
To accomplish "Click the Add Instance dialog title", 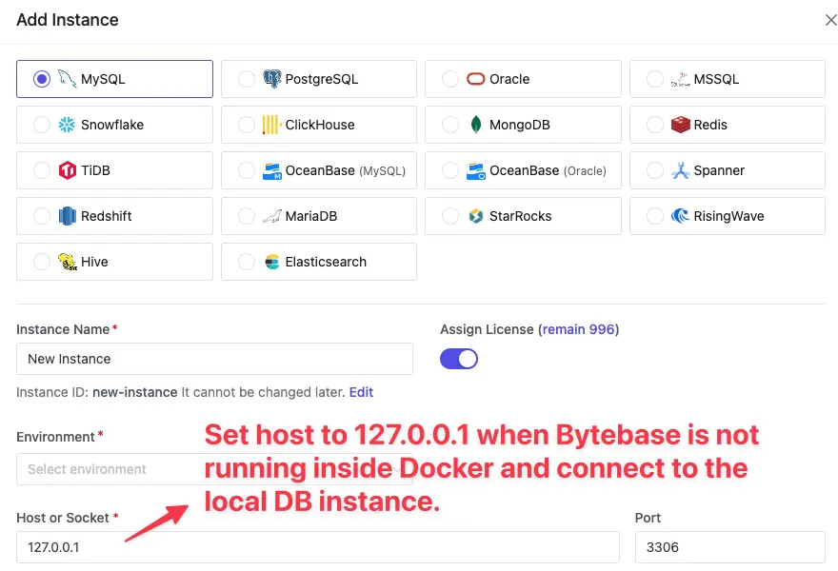I will 68,20.
